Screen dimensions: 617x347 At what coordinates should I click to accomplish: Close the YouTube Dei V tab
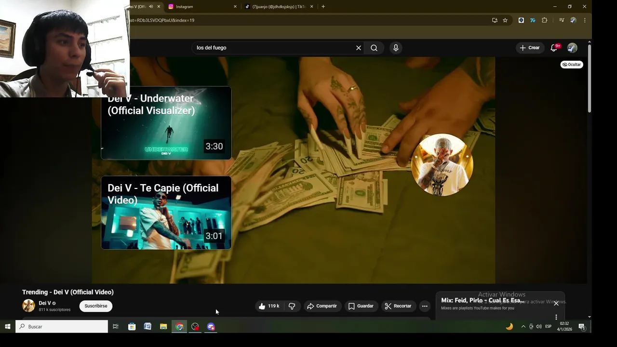(x=159, y=7)
